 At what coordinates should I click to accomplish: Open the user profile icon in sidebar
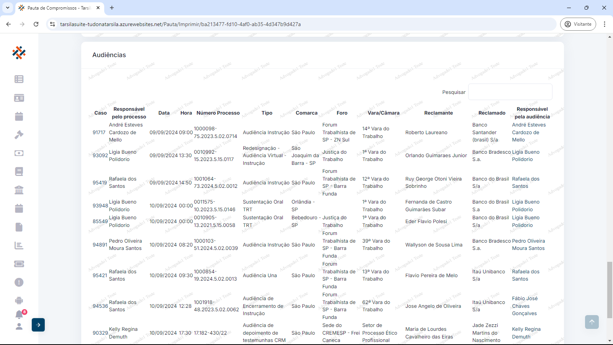(19, 327)
